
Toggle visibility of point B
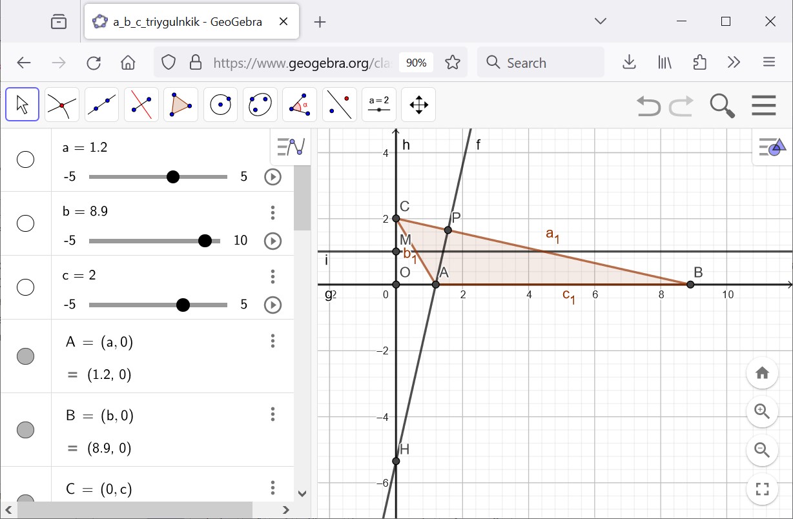(25, 429)
